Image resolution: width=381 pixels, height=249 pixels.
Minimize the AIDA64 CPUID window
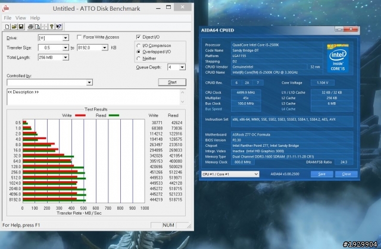pyautogui.click(x=339, y=30)
